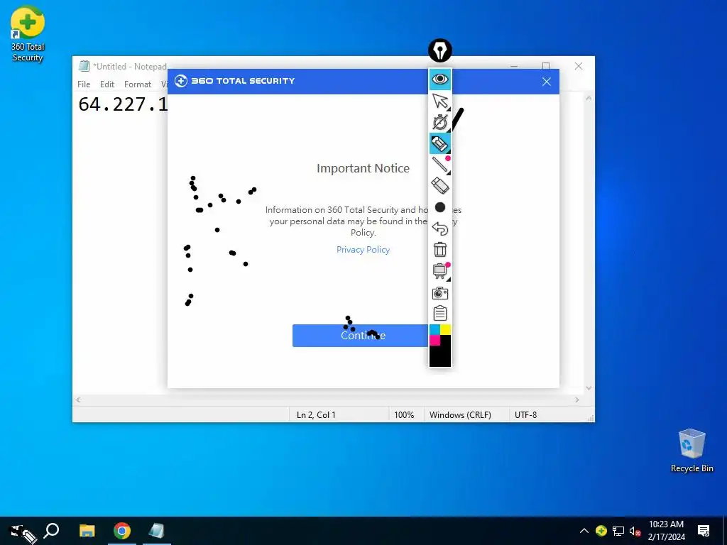Open taskbar search magnifier

click(x=51, y=531)
